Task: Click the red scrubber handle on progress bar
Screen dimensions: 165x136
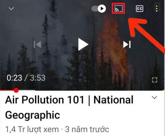Action: (16, 90)
